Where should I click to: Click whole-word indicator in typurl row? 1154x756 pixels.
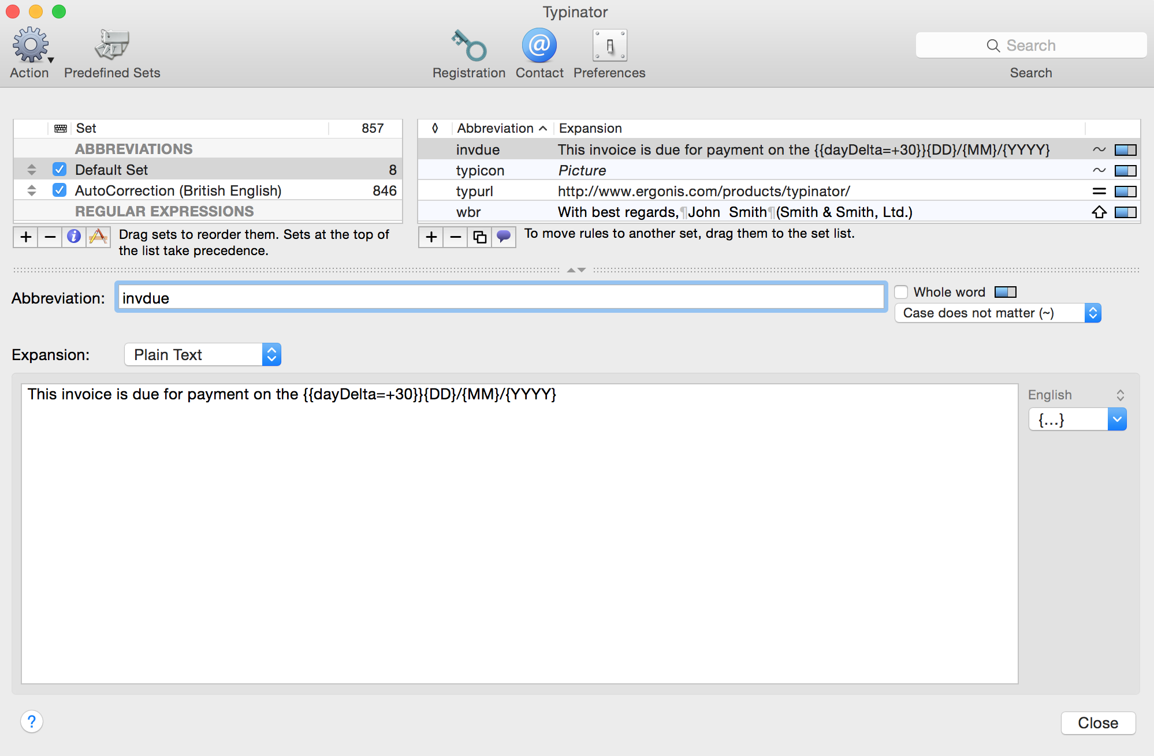pyautogui.click(x=1125, y=192)
